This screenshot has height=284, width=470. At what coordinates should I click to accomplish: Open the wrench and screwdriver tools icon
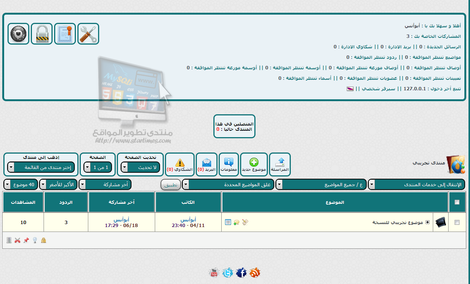[88, 34]
